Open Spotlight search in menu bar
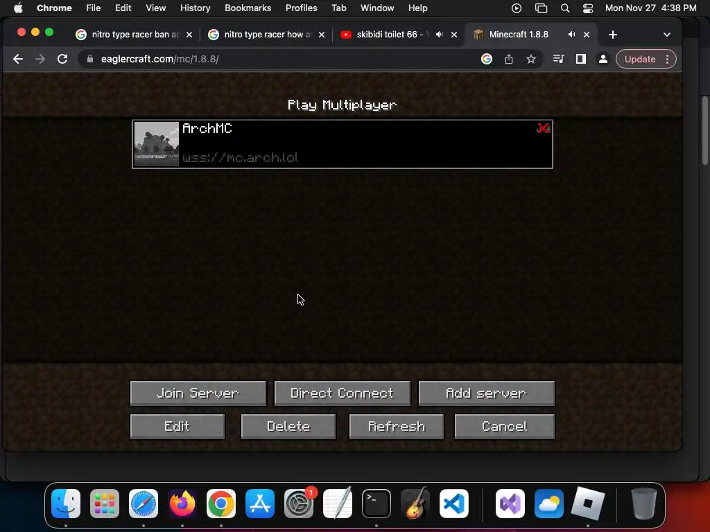 pyautogui.click(x=564, y=8)
